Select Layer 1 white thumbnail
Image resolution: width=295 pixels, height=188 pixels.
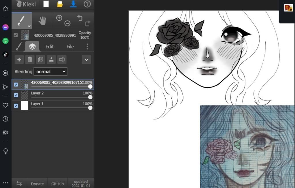(24, 106)
